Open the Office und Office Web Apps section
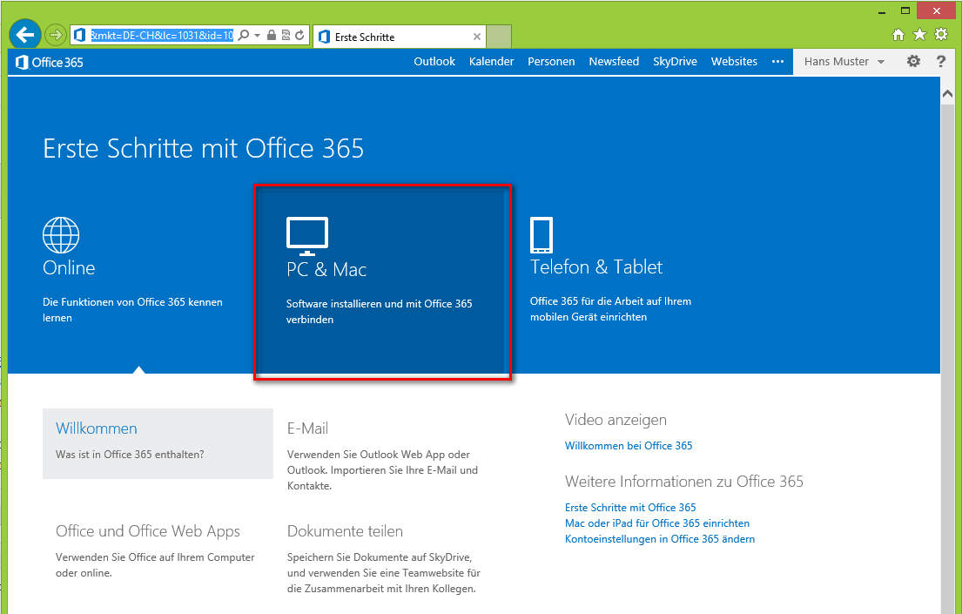Image resolution: width=962 pixels, height=614 pixels. pyautogui.click(x=148, y=532)
